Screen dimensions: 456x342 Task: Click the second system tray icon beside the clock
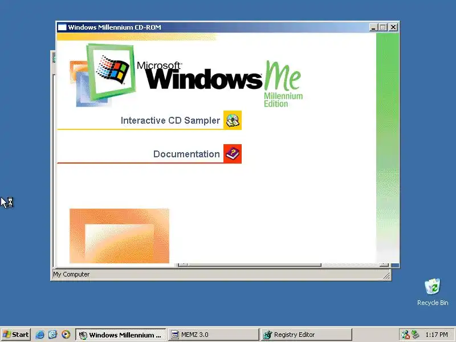coord(416,335)
